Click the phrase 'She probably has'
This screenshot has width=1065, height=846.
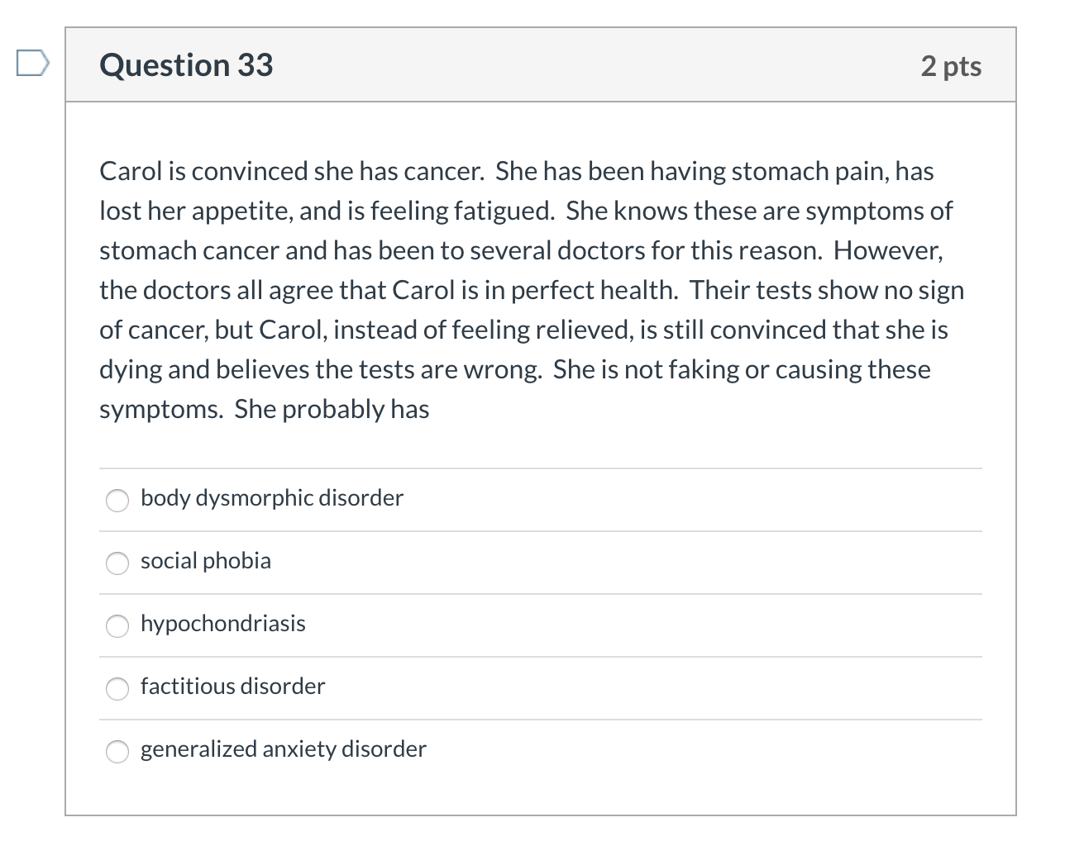click(x=332, y=409)
